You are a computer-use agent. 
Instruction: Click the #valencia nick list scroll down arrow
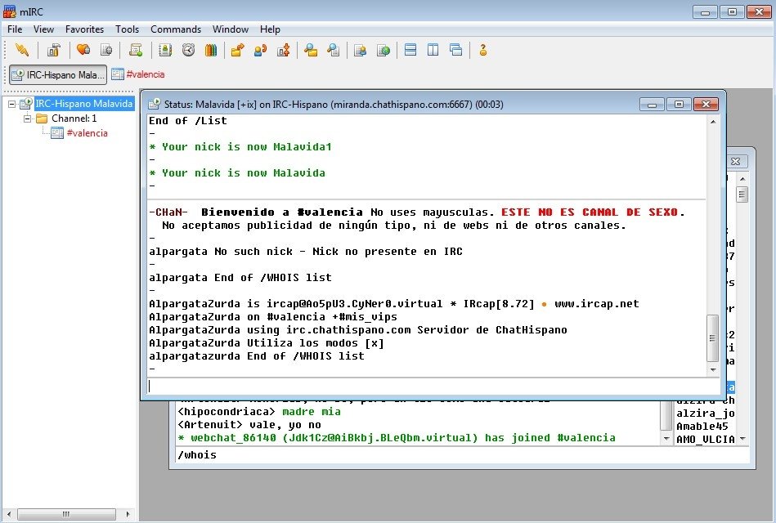[x=742, y=439]
